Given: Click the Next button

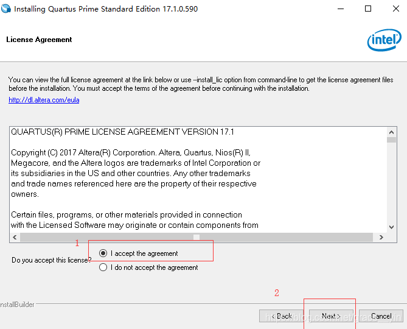Looking at the screenshot, I should [x=331, y=316].
